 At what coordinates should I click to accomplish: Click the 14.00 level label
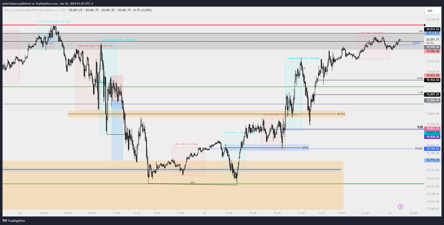coord(420,78)
